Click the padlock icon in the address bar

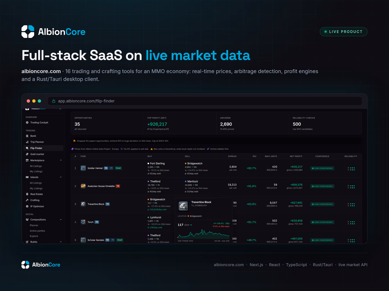point(54,101)
